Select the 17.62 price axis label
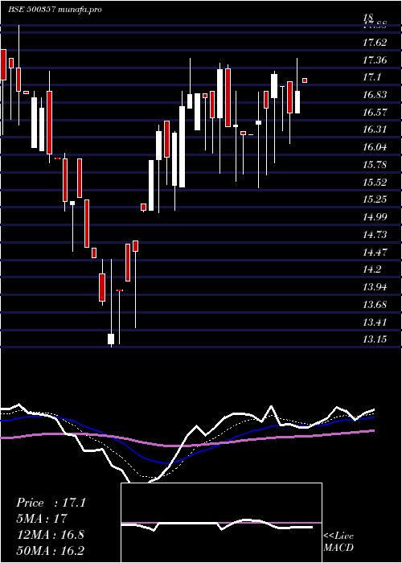The height and width of the screenshot is (563, 402). pos(375,43)
